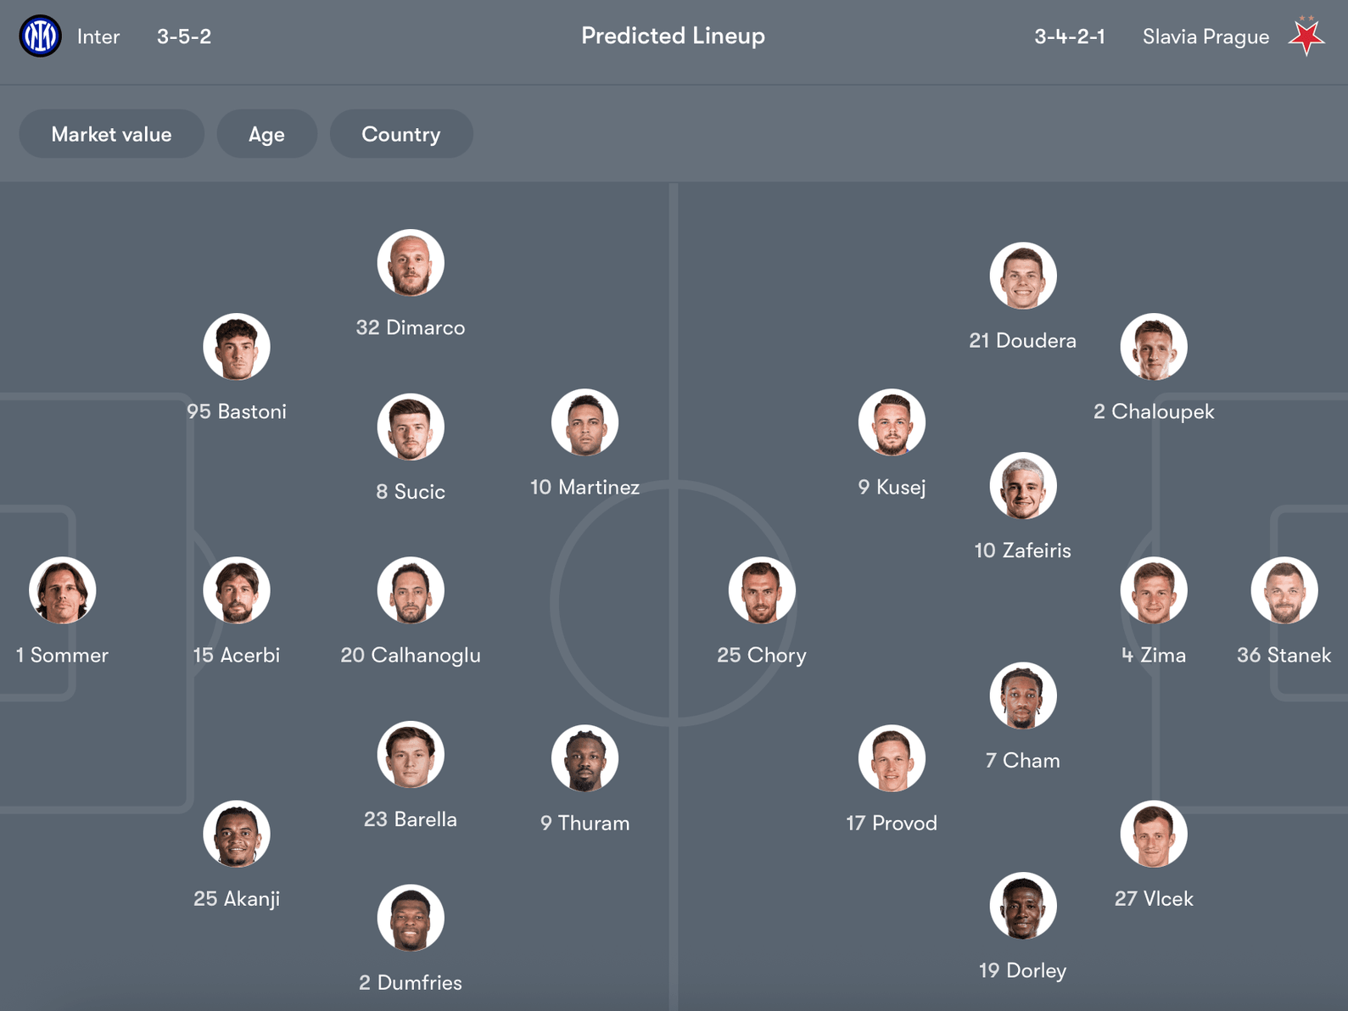Screen dimensions: 1348x1011
Task: Click the Slavia 3-4-2-1 formation label
Action: pos(1069,36)
